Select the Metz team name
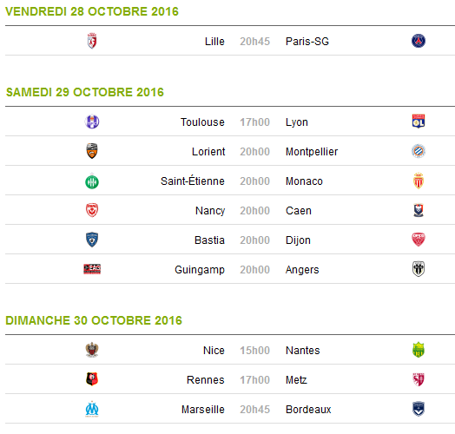The image size is (455, 434). coord(296,380)
